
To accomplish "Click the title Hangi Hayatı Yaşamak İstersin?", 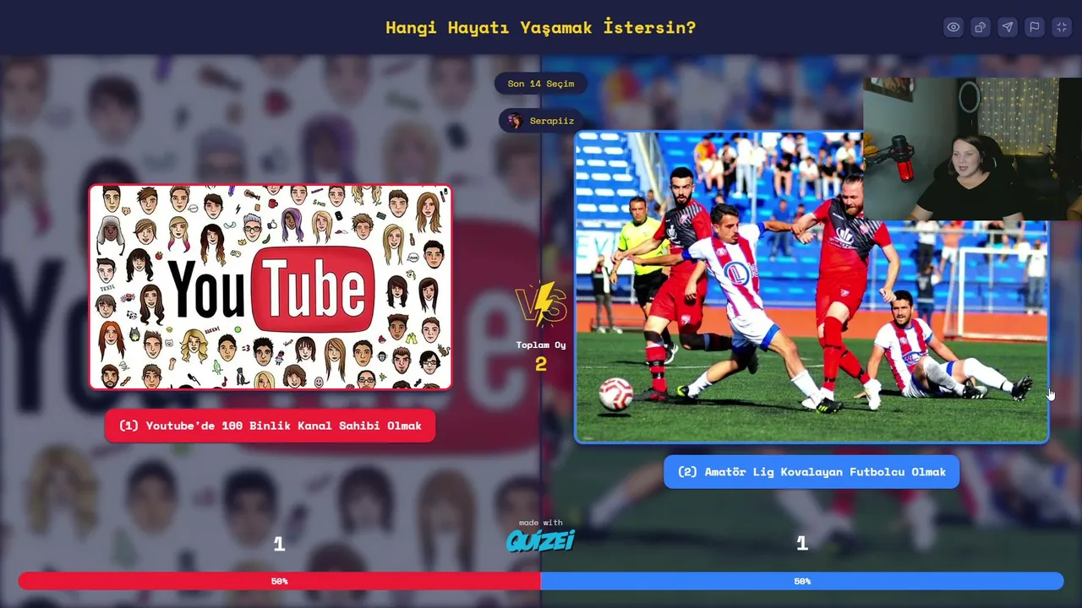I will pos(541,27).
